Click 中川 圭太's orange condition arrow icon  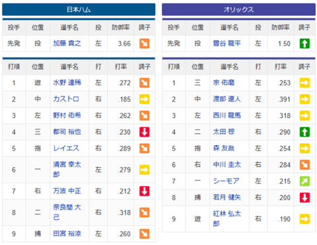point(304,164)
